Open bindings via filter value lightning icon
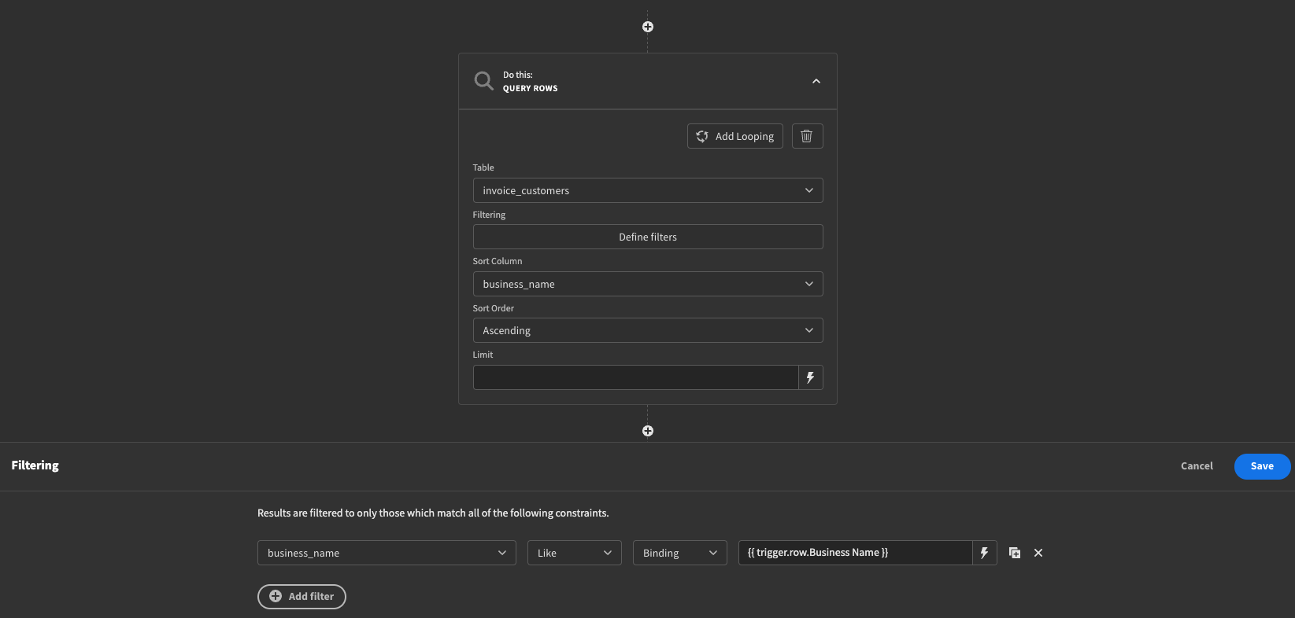Viewport: 1295px width, 618px height. click(x=984, y=553)
